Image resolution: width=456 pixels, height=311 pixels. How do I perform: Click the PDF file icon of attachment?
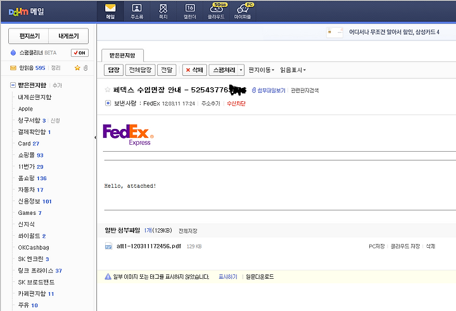coord(108,246)
